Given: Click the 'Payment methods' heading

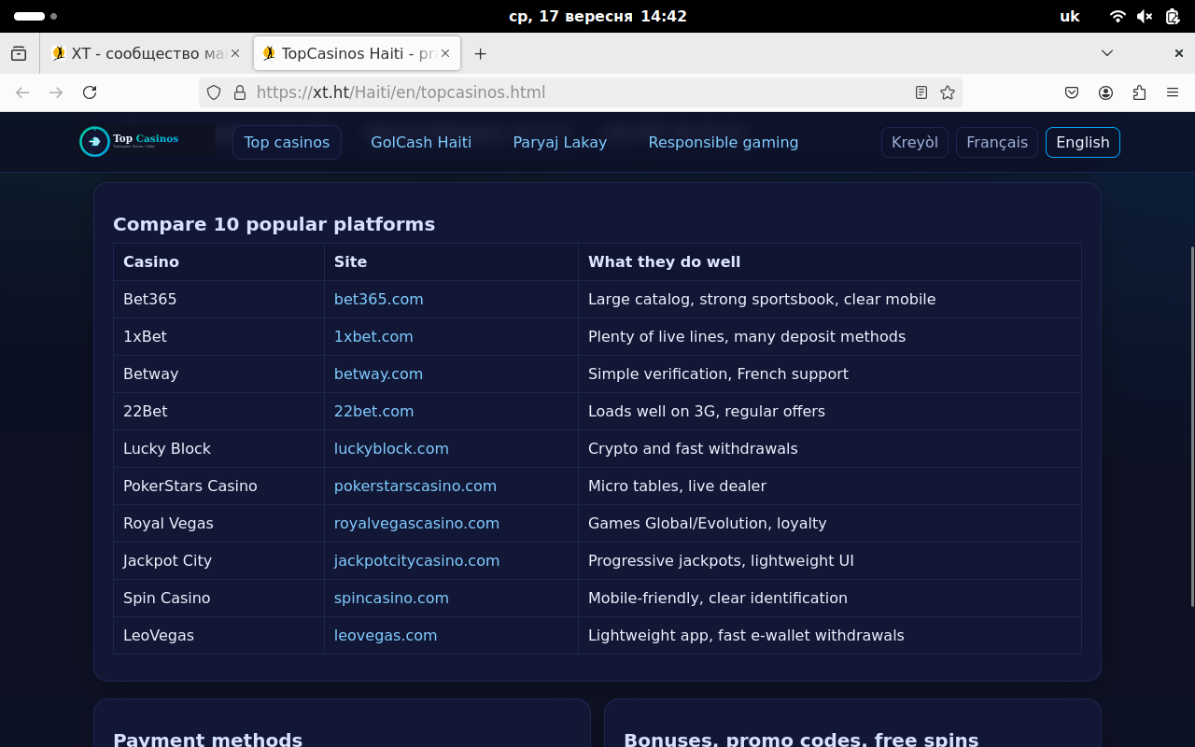Looking at the screenshot, I should tap(208, 739).
